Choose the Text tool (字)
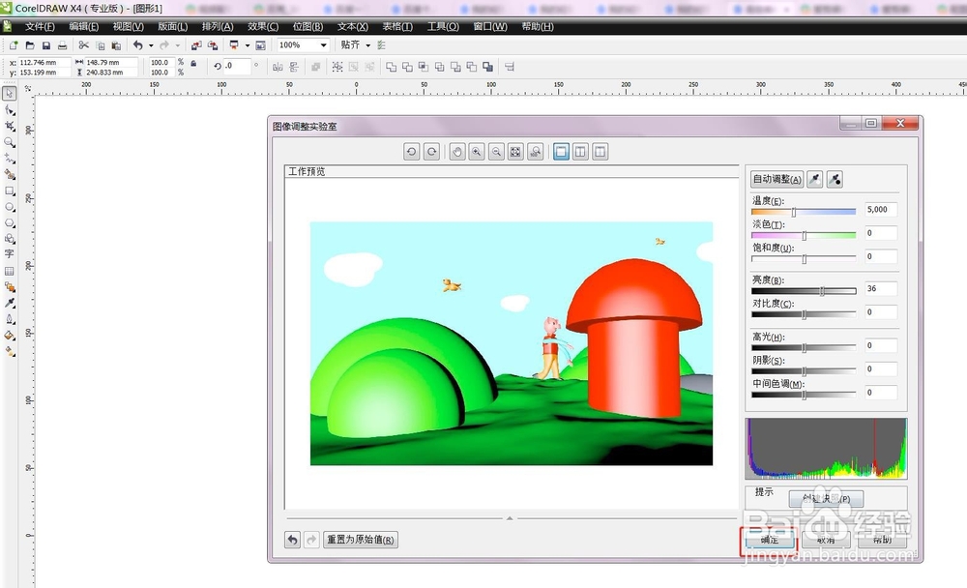This screenshot has width=967, height=588. (10, 253)
